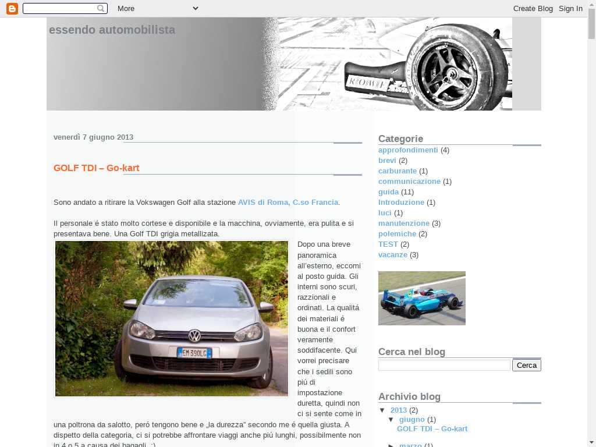Click the Create Blog link
The width and height of the screenshot is (596, 447).
533,8
